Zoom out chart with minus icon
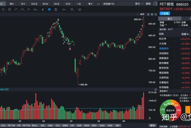191x128 pixels. click(152, 14)
